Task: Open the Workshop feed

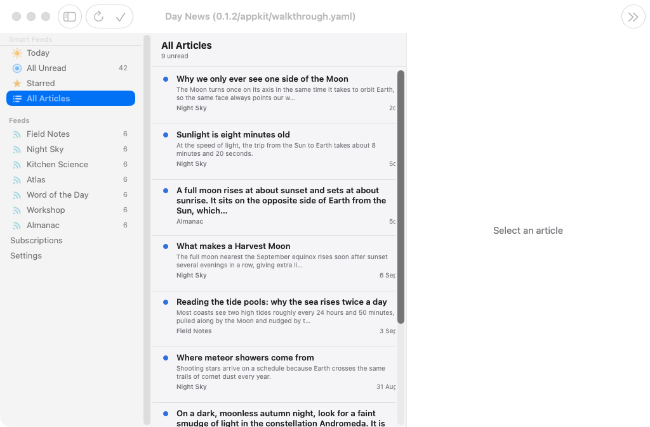Action: [70, 210]
